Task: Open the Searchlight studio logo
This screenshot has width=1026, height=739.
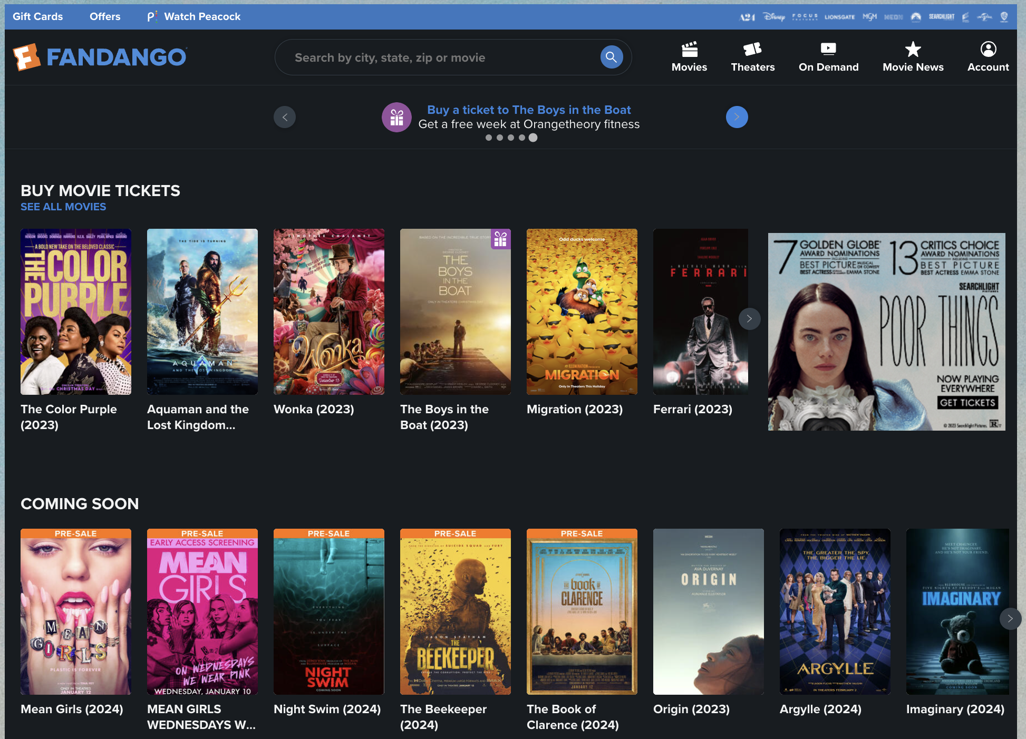Action: pos(941,17)
